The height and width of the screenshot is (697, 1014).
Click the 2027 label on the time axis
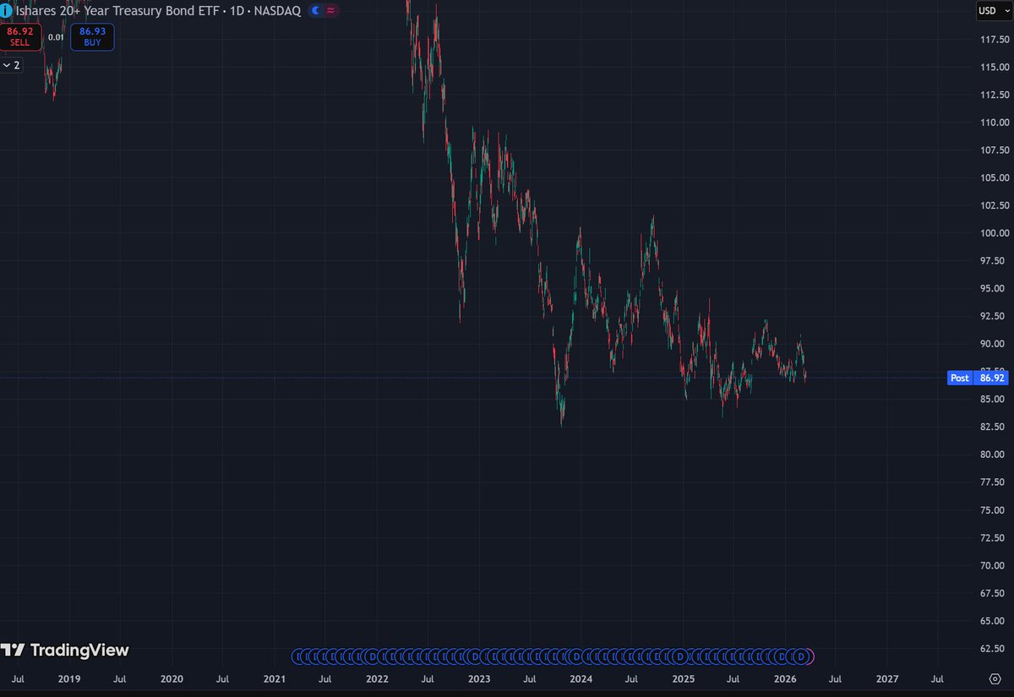pos(887,678)
